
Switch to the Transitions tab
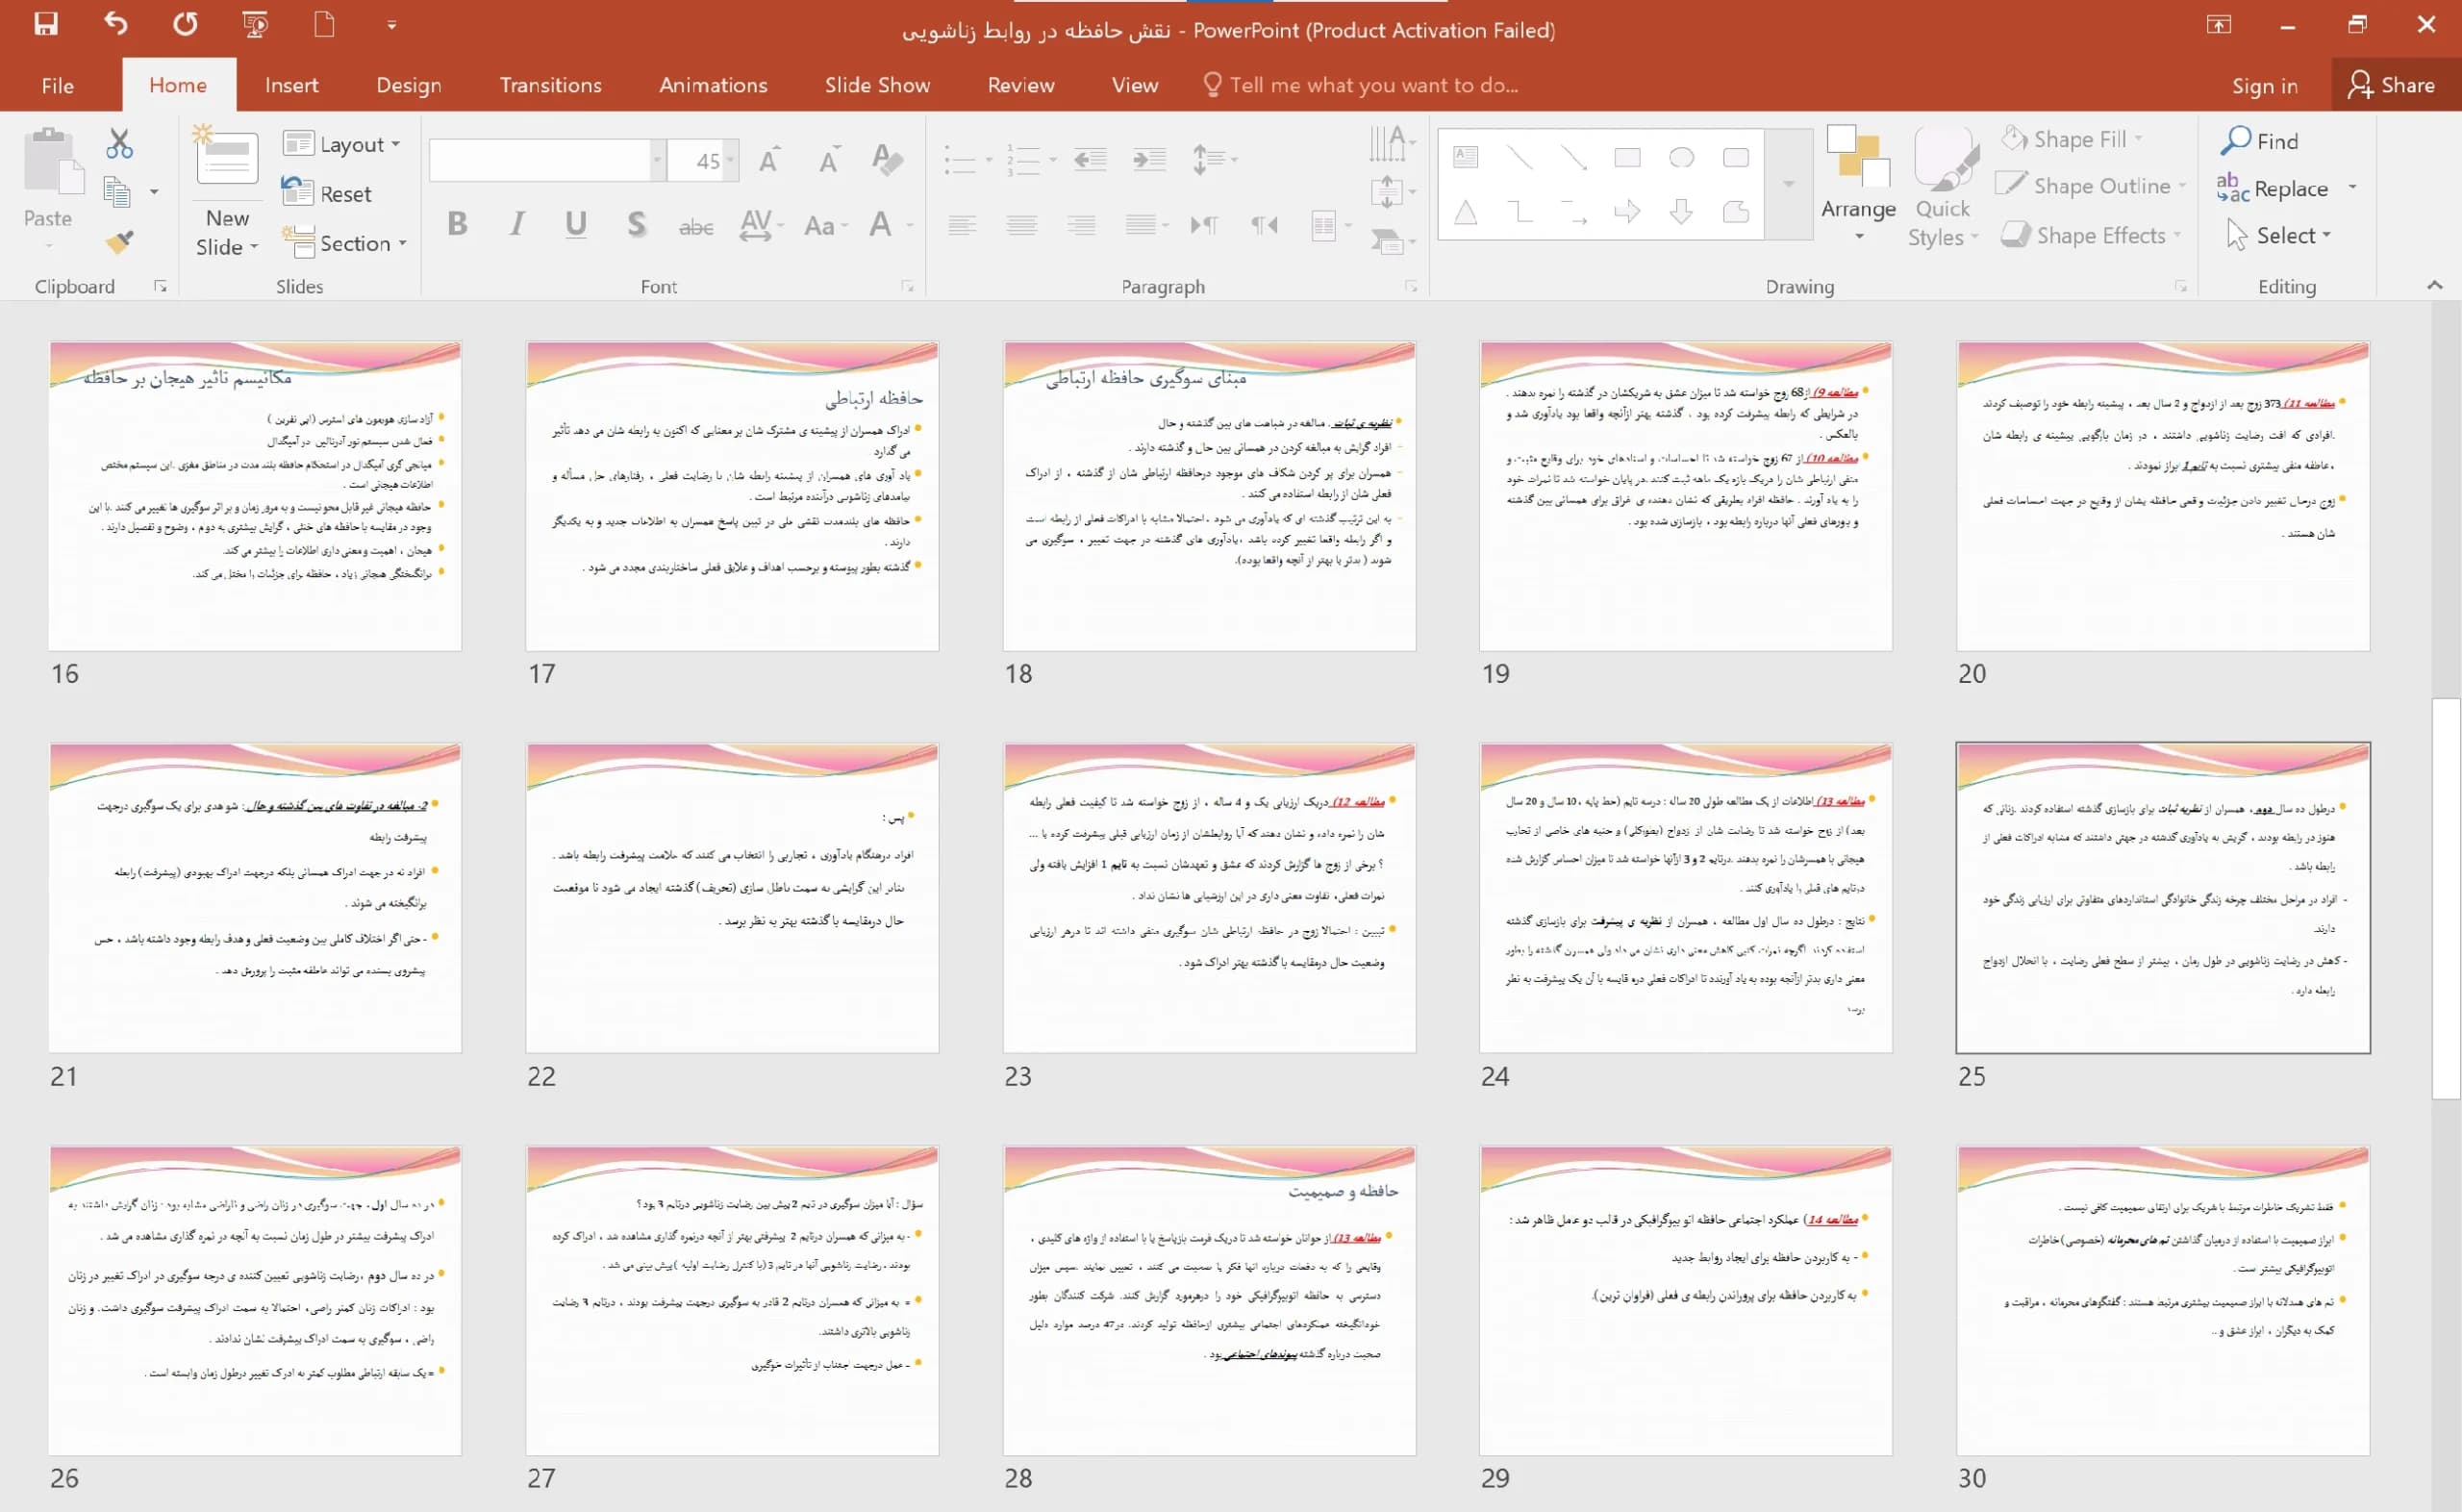click(551, 85)
